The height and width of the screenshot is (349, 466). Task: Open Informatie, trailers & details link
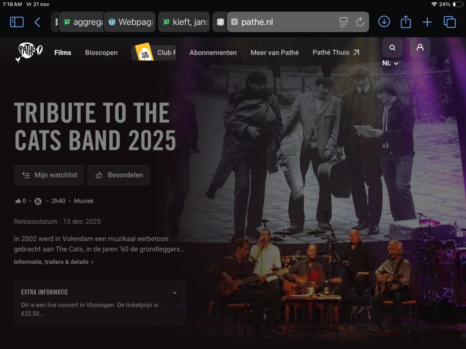coord(54,262)
